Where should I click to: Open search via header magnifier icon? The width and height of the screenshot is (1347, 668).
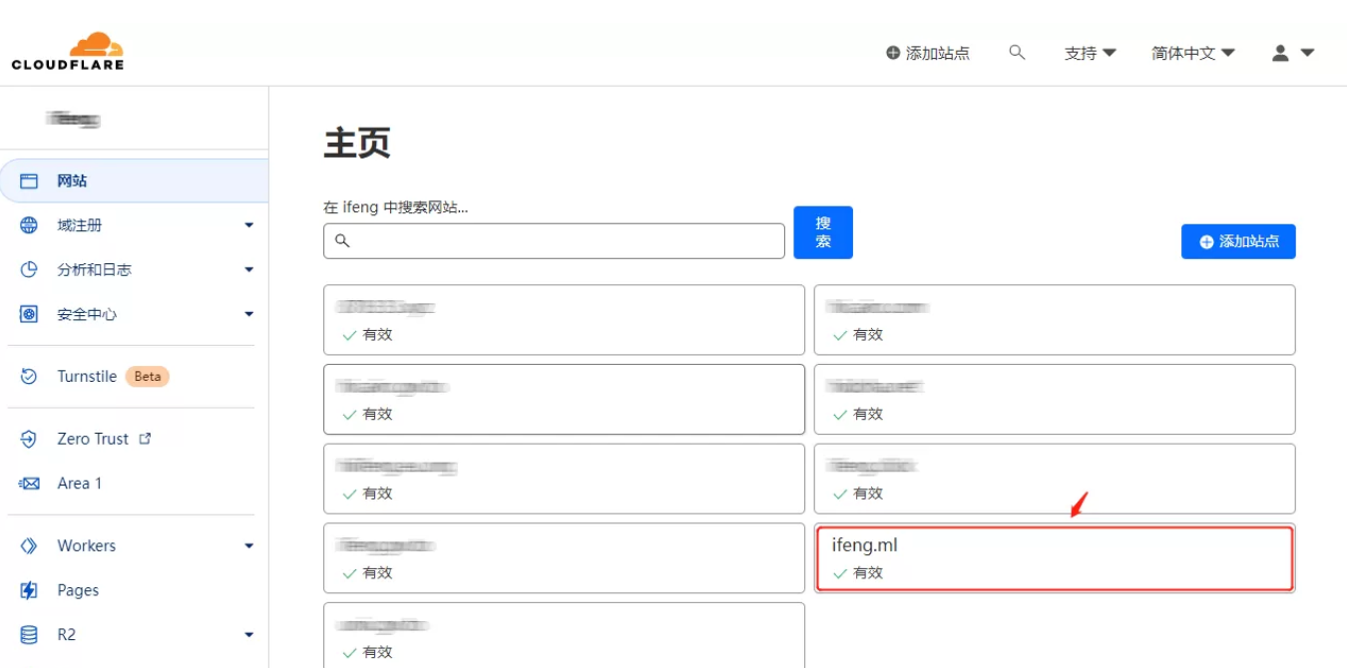1017,52
